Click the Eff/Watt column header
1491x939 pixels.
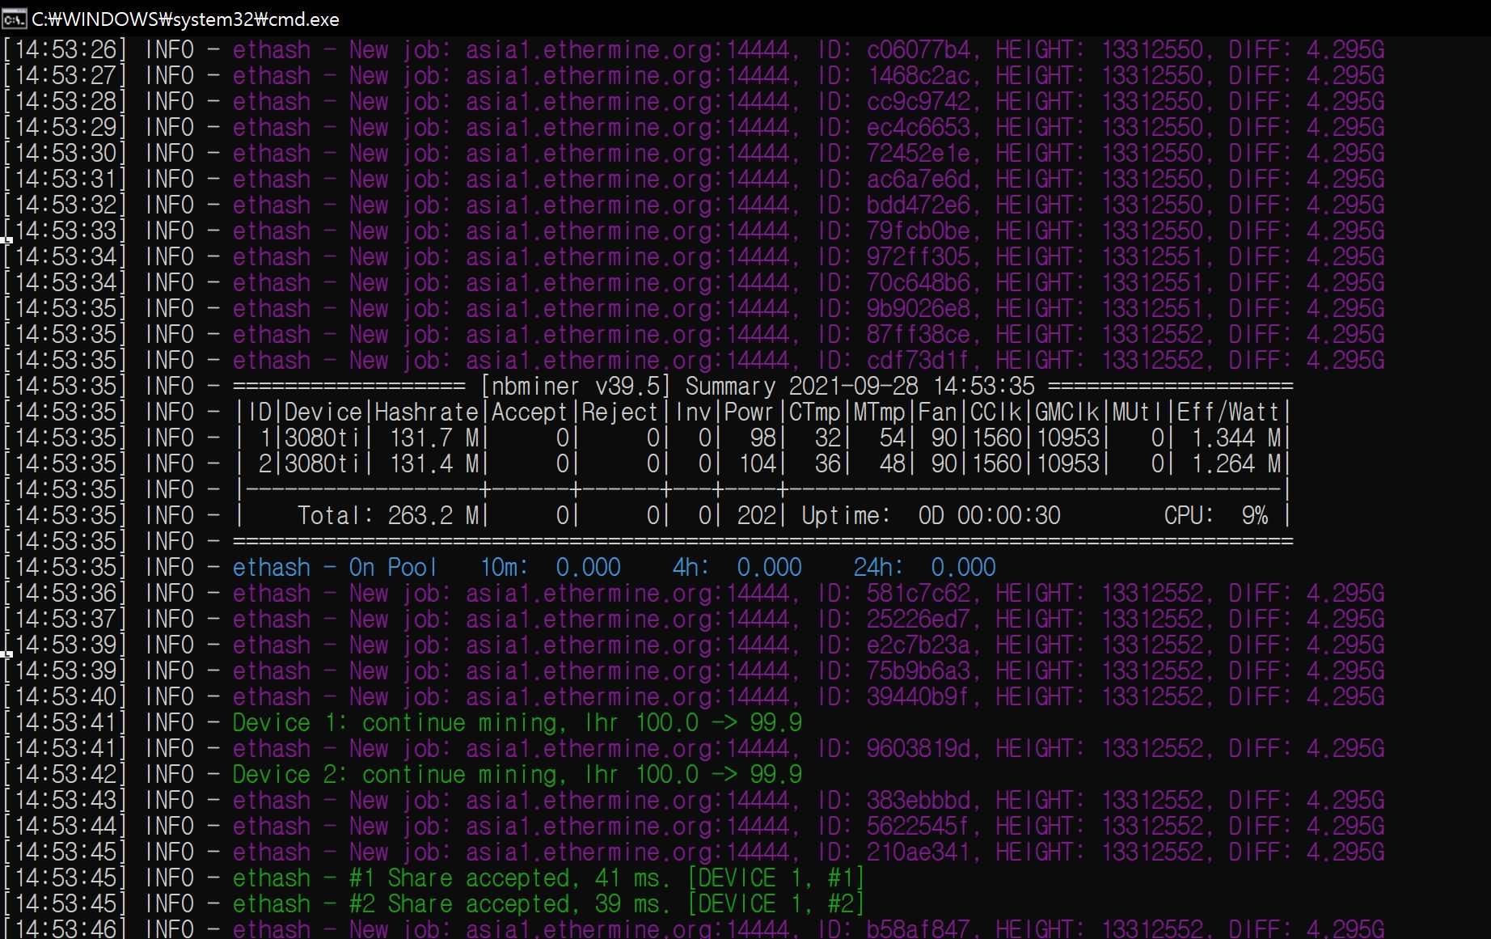click(x=1228, y=412)
